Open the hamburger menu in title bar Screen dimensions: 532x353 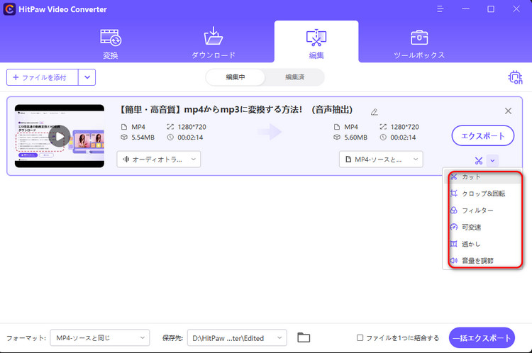pos(440,9)
